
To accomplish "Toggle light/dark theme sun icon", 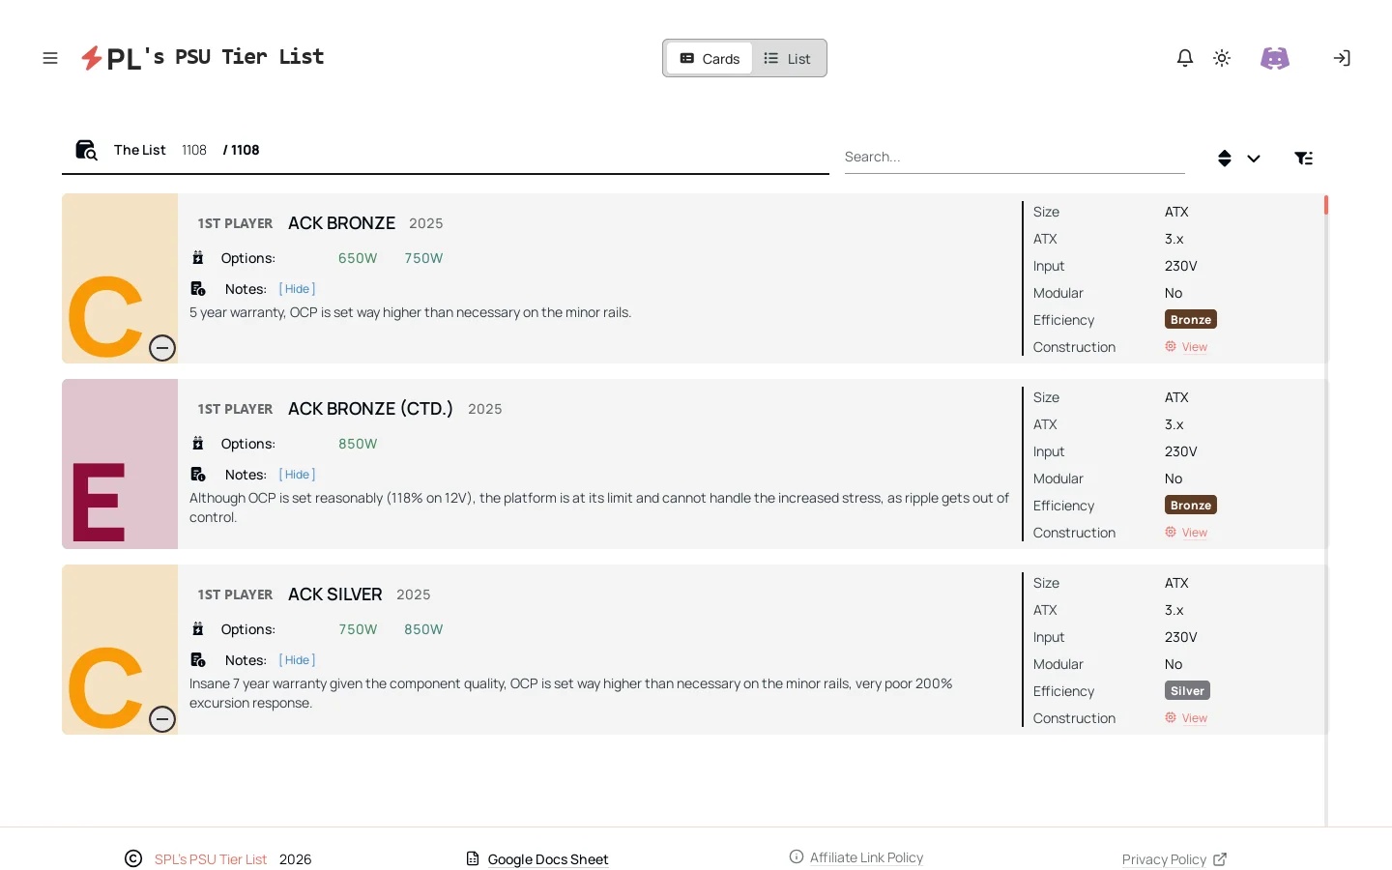I will click(1222, 58).
